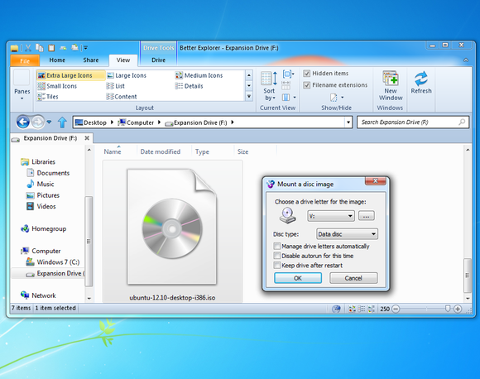This screenshot has width=480, height=379.
Task: Select Network in navigation pane
Action: [38, 295]
